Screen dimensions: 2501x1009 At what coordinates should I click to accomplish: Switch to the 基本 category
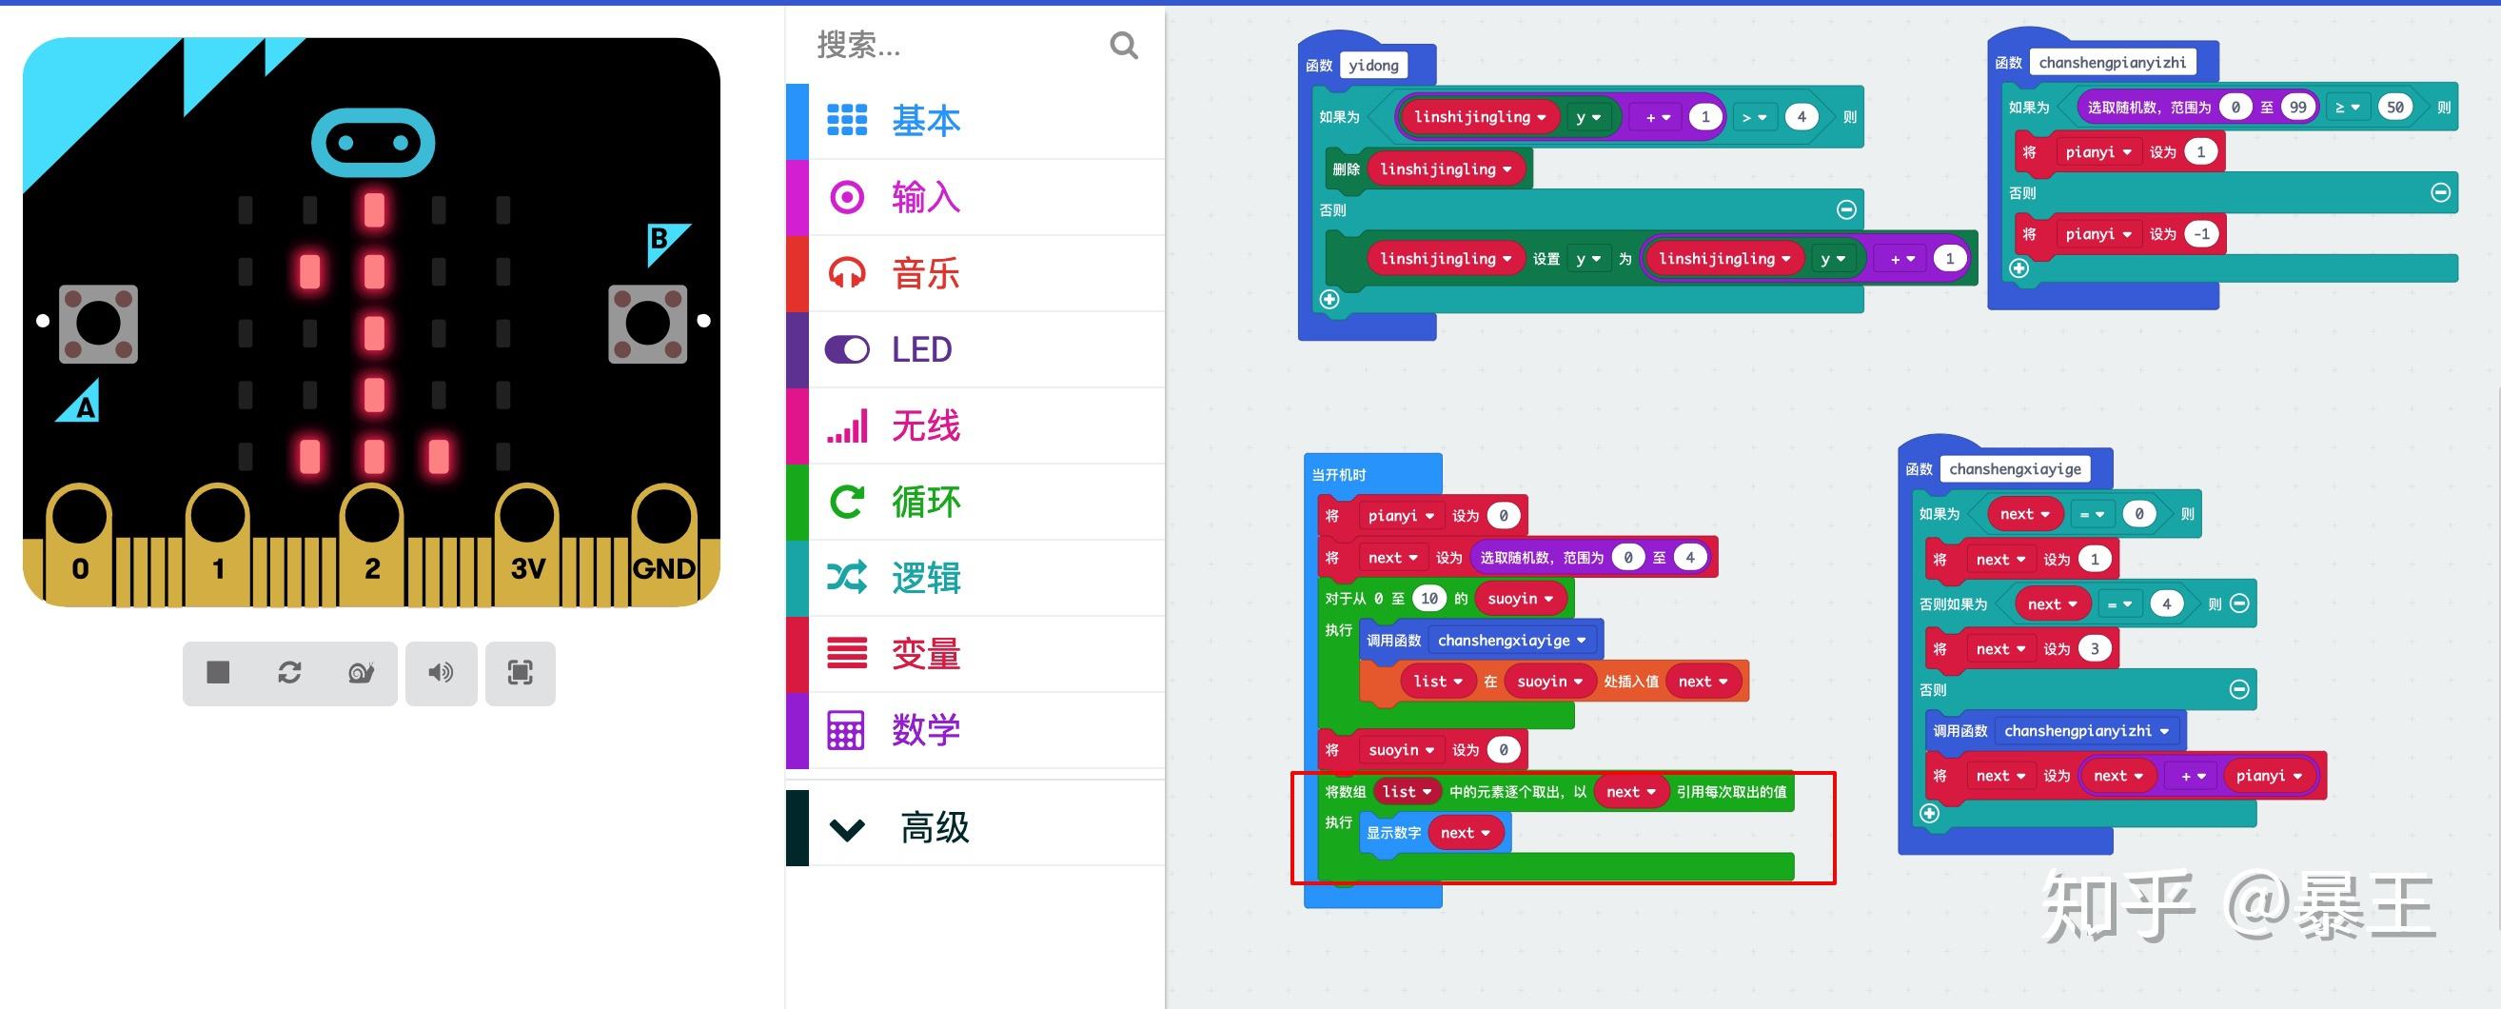coord(924,119)
